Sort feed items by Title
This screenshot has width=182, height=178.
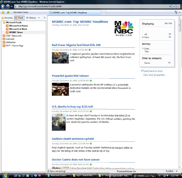coord(146,52)
